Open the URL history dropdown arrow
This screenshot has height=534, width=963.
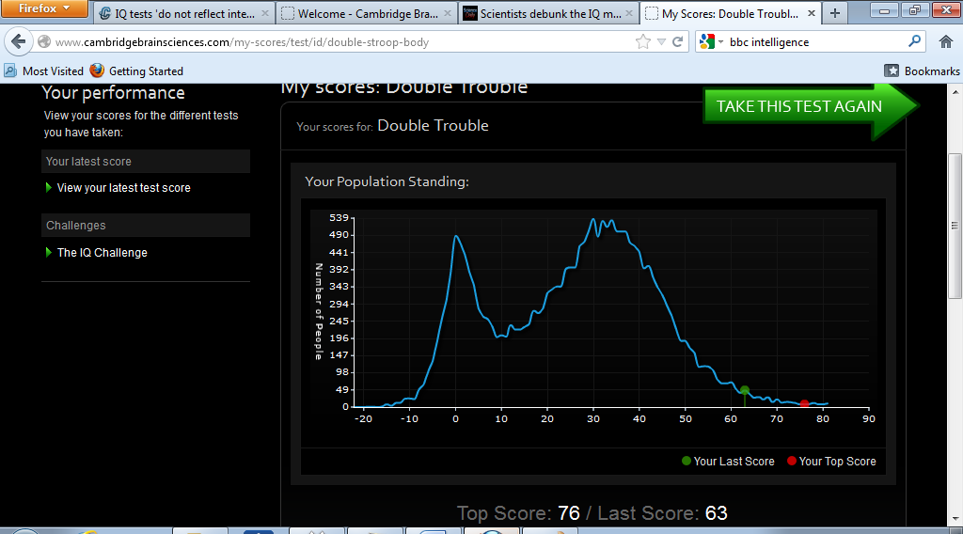click(661, 41)
